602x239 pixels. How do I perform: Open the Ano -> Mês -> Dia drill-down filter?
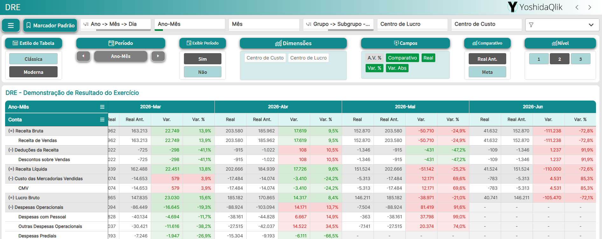tap(115, 24)
